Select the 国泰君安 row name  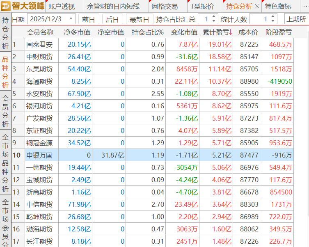[x=41, y=44]
